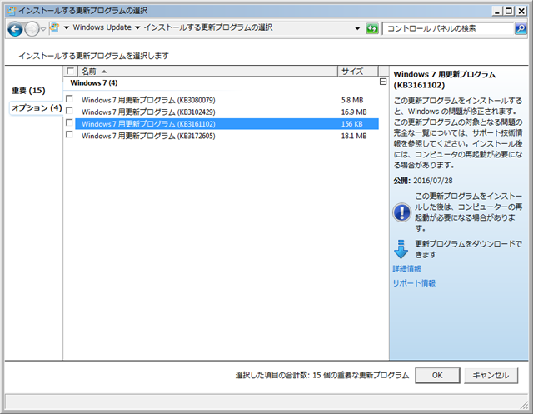This screenshot has height=414, width=533.
Task: Click the 16.9 MB size value
Action: [x=354, y=112]
